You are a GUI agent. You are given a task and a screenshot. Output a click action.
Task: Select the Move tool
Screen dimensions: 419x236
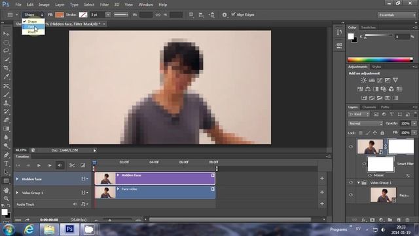click(6, 33)
